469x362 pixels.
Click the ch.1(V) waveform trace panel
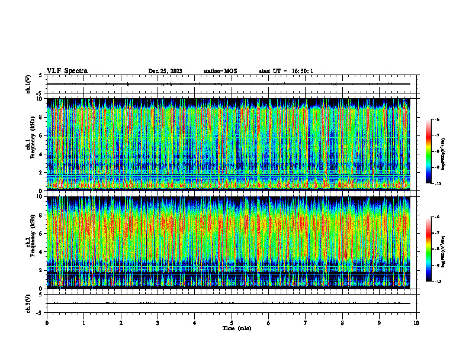[233, 84]
